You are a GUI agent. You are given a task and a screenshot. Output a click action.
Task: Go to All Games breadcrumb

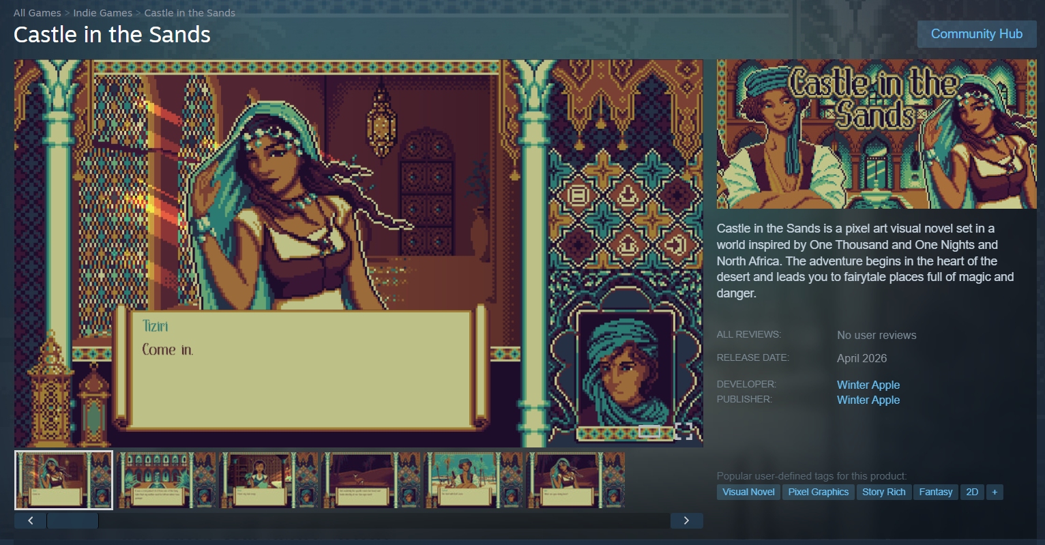click(x=37, y=13)
